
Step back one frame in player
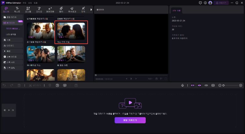coord(126,79)
